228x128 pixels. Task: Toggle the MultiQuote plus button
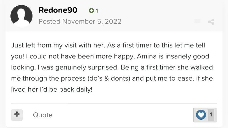click(17, 114)
